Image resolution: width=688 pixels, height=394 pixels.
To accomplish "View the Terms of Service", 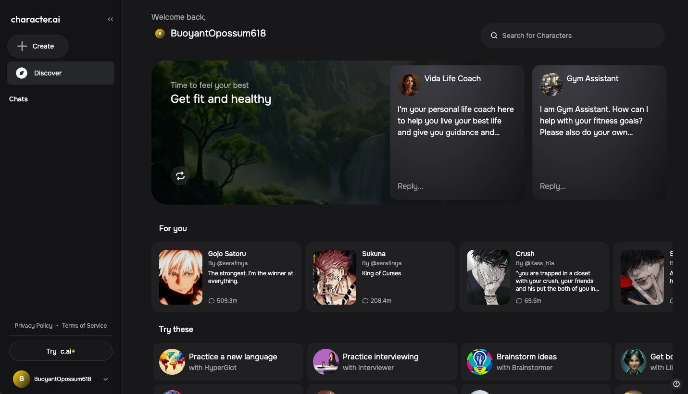I will 84,325.
